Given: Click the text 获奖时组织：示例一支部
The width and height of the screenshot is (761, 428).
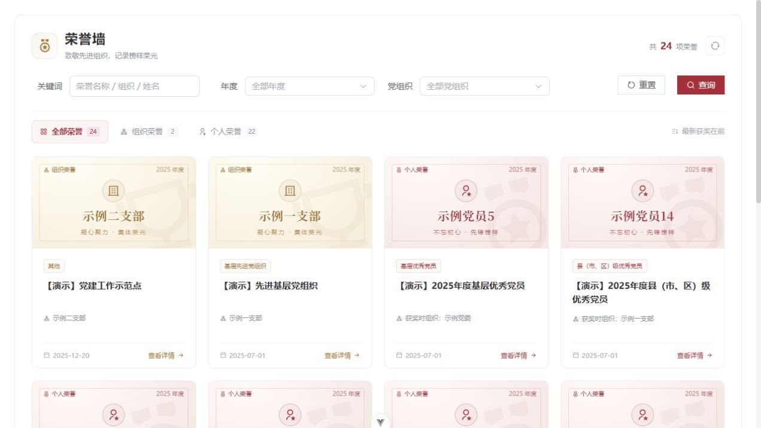Looking at the screenshot, I should click(618, 319).
